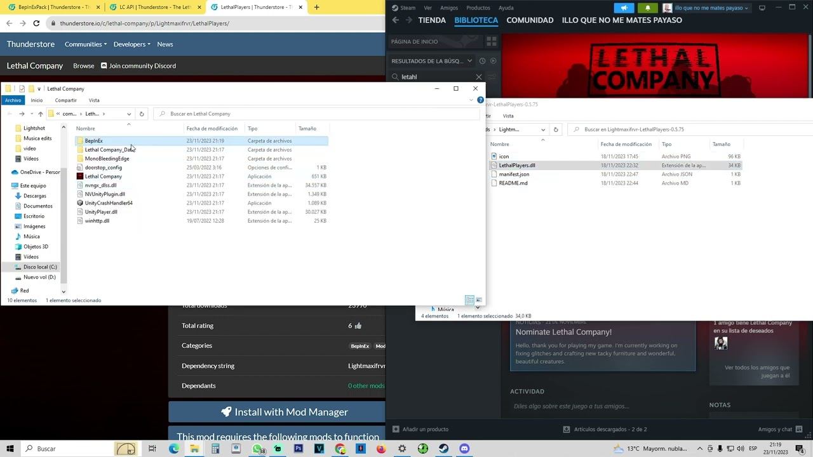Go up one folder level in Explorer
Image resolution: width=813 pixels, height=457 pixels.
click(41, 114)
